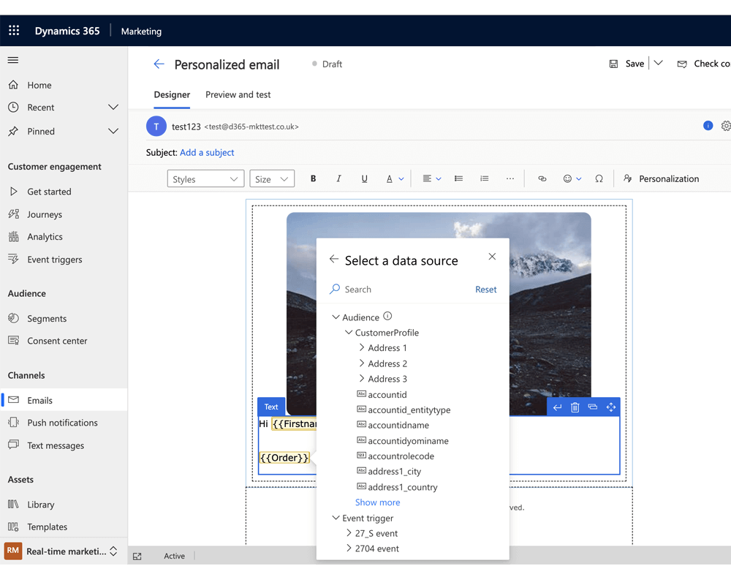Collapse the Event trigger node

[x=336, y=518]
